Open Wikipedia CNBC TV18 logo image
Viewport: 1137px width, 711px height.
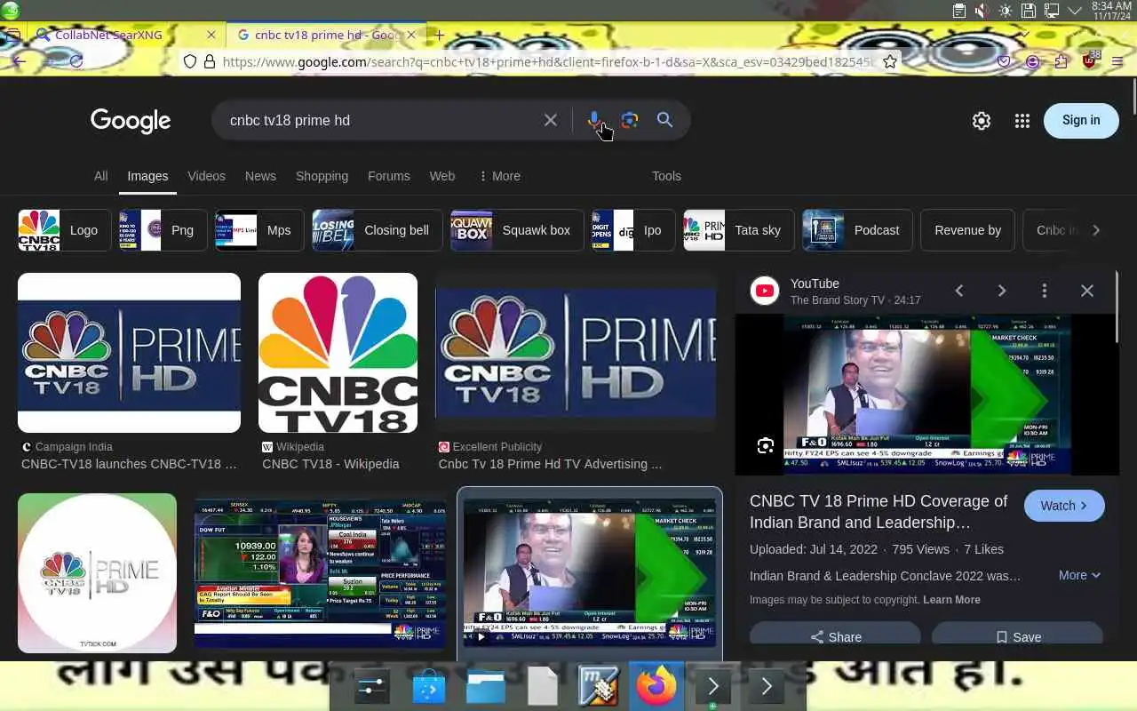pyautogui.click(x=338, y=353)
